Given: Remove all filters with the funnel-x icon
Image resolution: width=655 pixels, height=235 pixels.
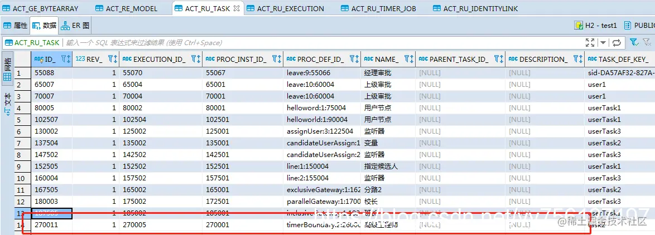Looking at the screenshot, I should coord(646,42).
